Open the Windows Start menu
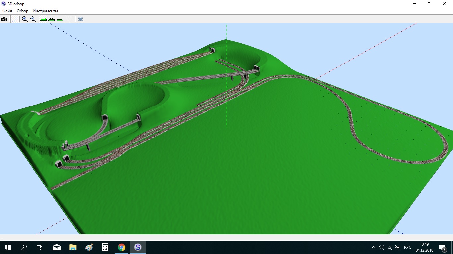Viewport: 453px width, 254px height. (8, 247)
